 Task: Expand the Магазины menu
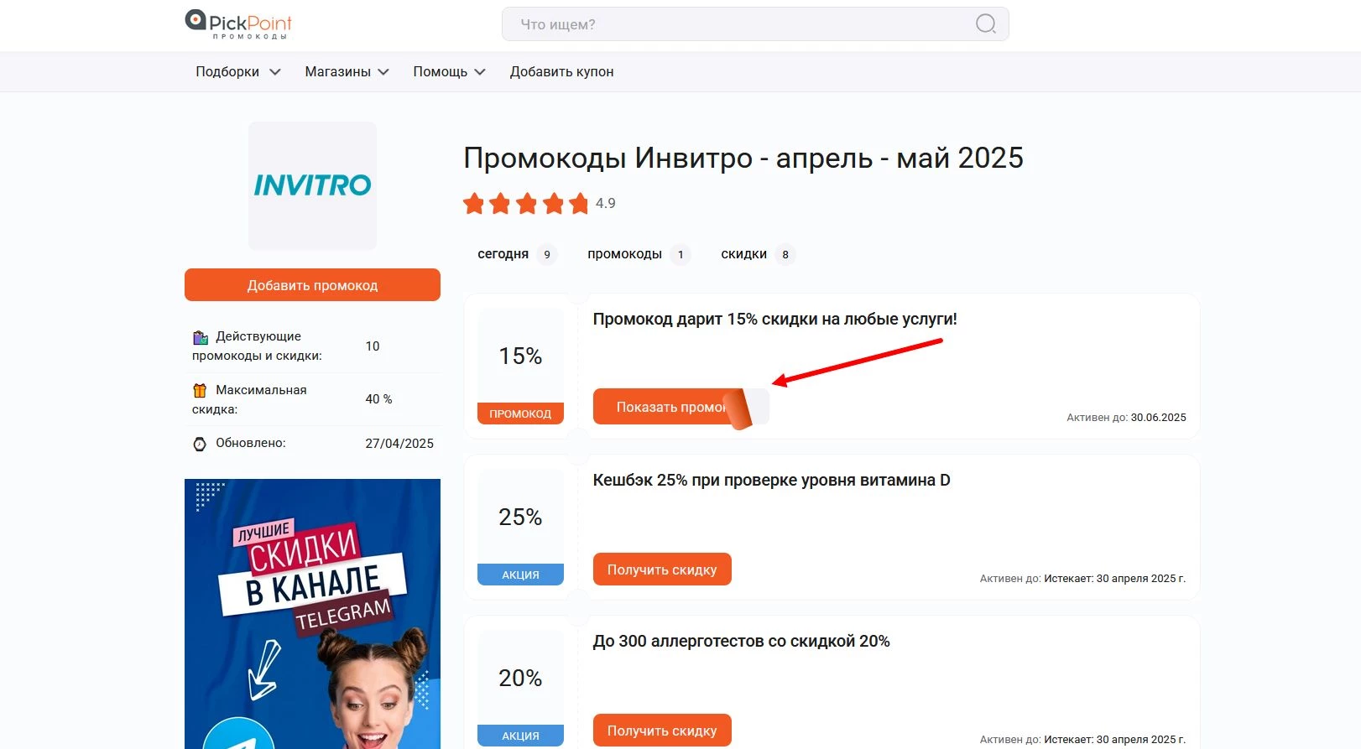[x=347, y=72]
